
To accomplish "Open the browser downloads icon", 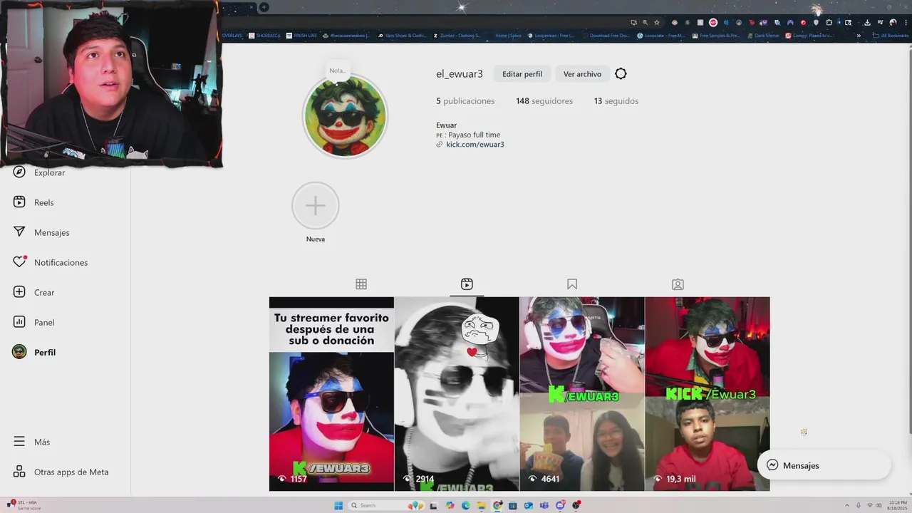I will point(867,23).
